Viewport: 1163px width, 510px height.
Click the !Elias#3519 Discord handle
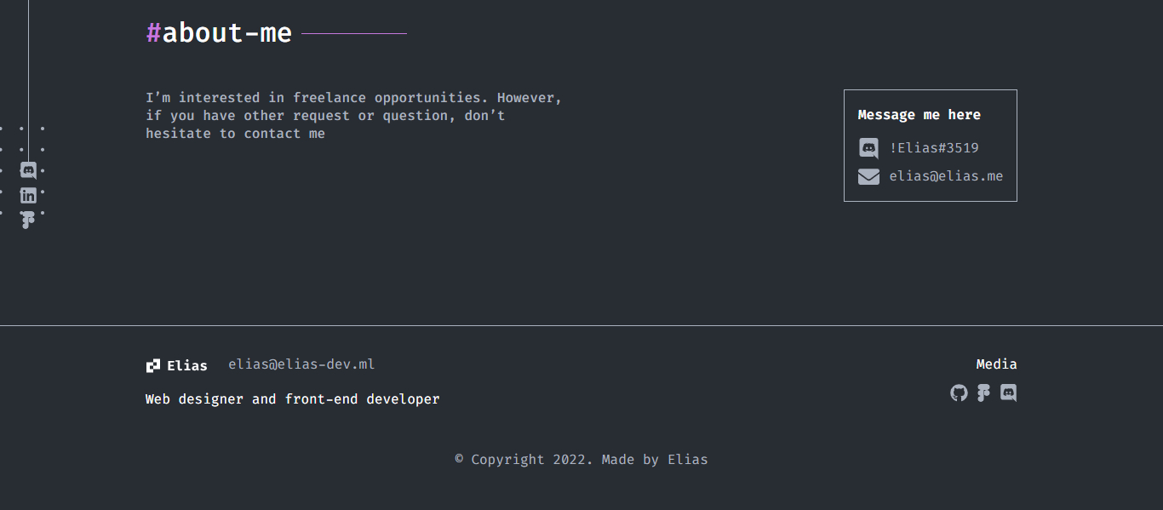(934, 148)
